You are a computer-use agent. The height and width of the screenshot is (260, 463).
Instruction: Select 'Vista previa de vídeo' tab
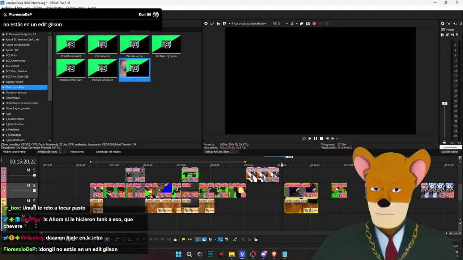pyautogui.click(x=217, y=152)
